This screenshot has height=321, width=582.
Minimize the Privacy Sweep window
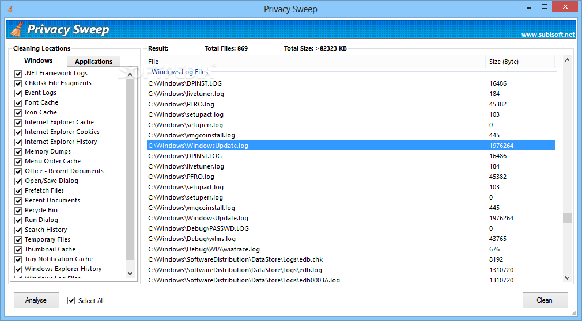point(529,7)
